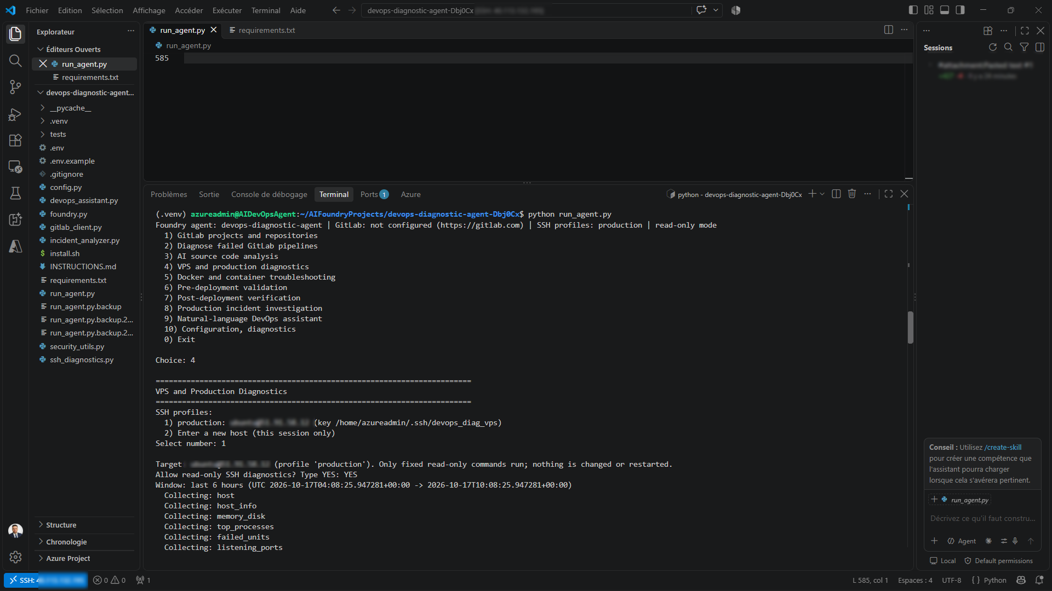Click the /create-skill link

click(x=1003, y=447)
